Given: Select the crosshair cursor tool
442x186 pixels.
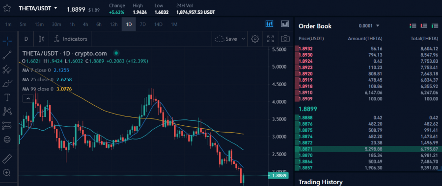Looking at the screenshot, I should (x=7, y=41).
